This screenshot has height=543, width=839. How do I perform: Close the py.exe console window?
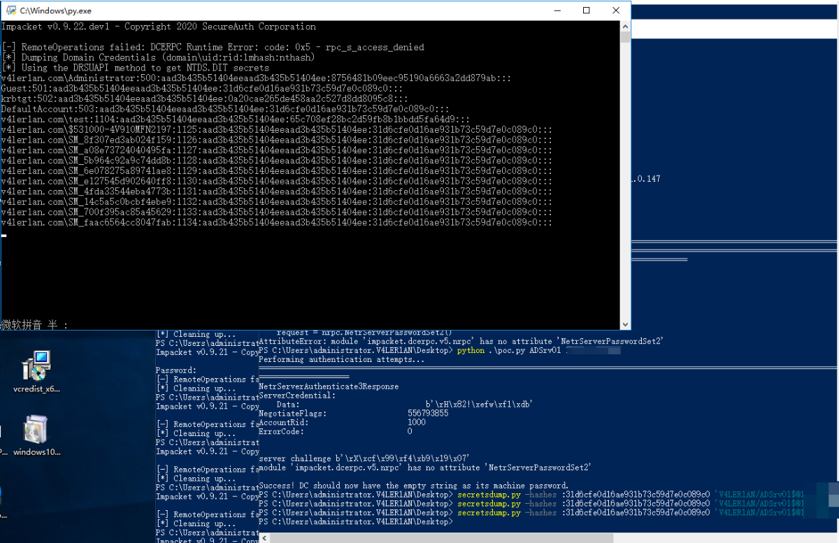(615, 10)
